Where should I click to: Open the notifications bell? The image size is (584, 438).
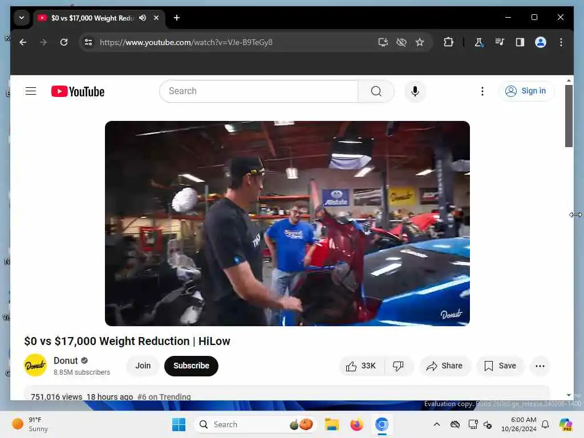[x=545, y=424]
